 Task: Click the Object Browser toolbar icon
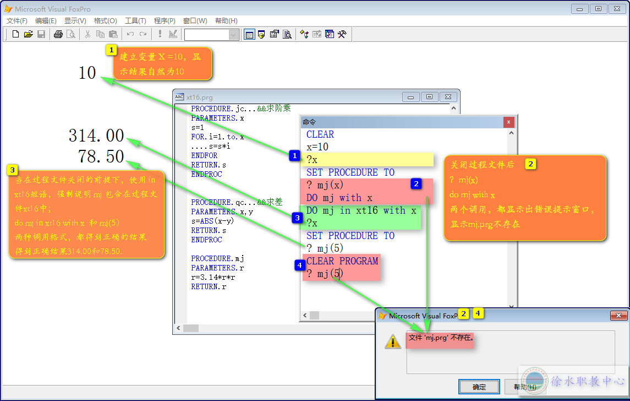point(317,34)
